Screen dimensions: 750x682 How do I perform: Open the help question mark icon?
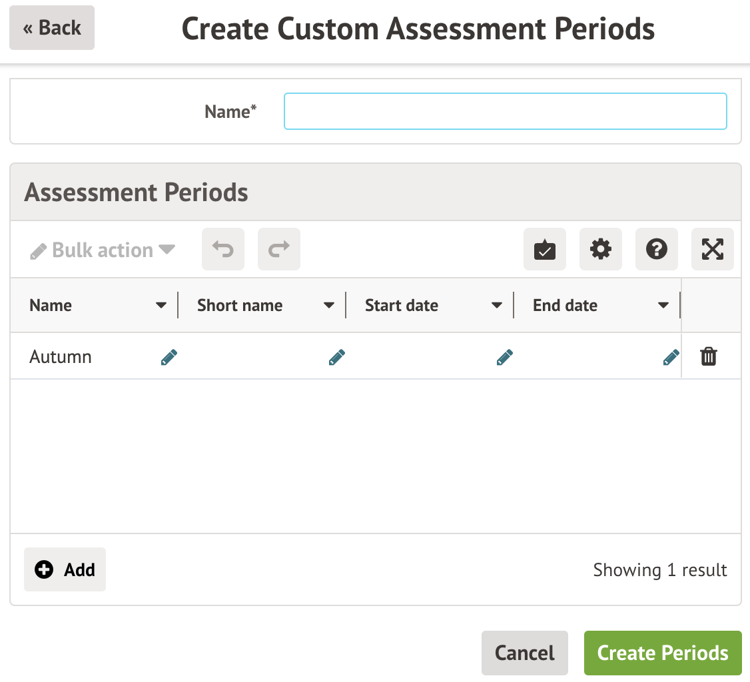coord(657,250)
